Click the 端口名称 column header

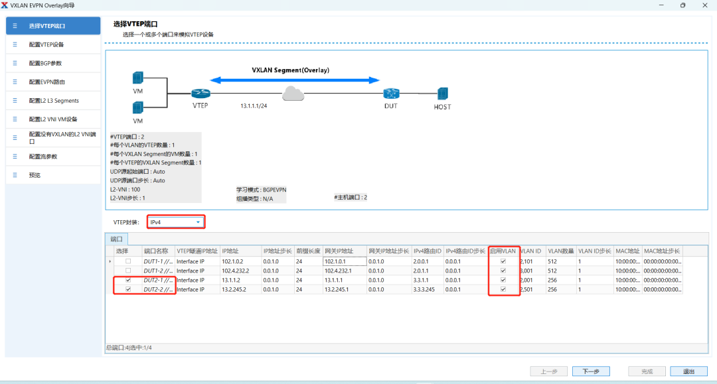(x=159, y=251)
